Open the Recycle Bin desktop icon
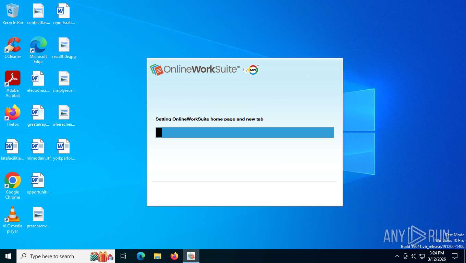The height and width of the screenshot is (263, 466). point(13,14)
